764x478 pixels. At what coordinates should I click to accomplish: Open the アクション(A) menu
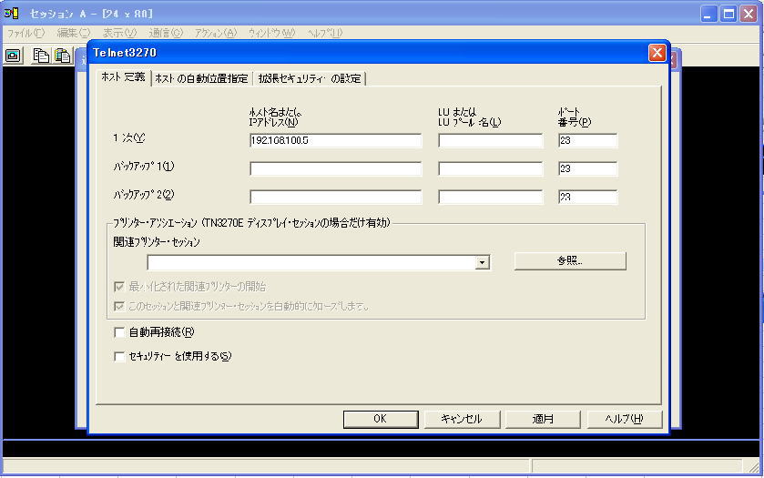[216, 33]
